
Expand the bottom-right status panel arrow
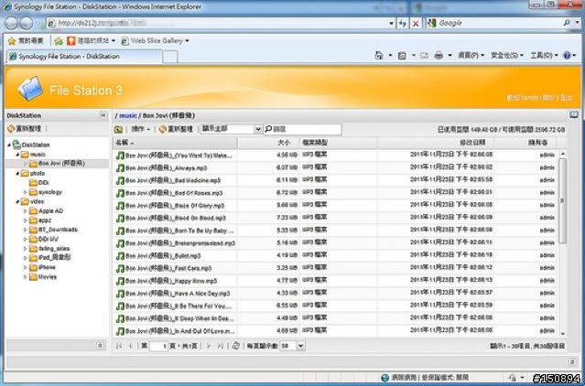point(572,362)
